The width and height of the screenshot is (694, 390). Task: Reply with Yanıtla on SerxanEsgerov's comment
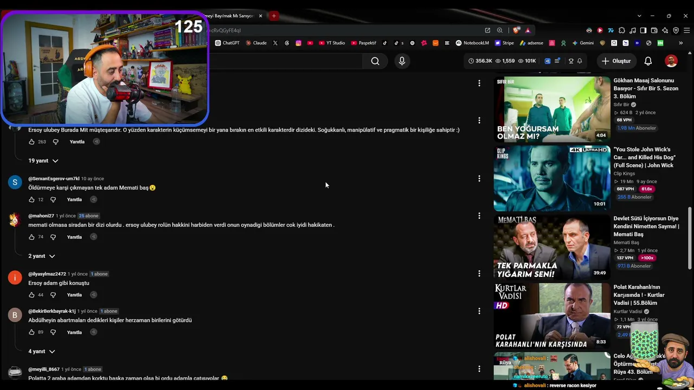tap(74, 200)
